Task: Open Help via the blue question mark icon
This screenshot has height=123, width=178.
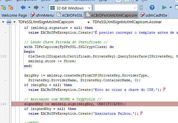Action: [x=152, y=8]
